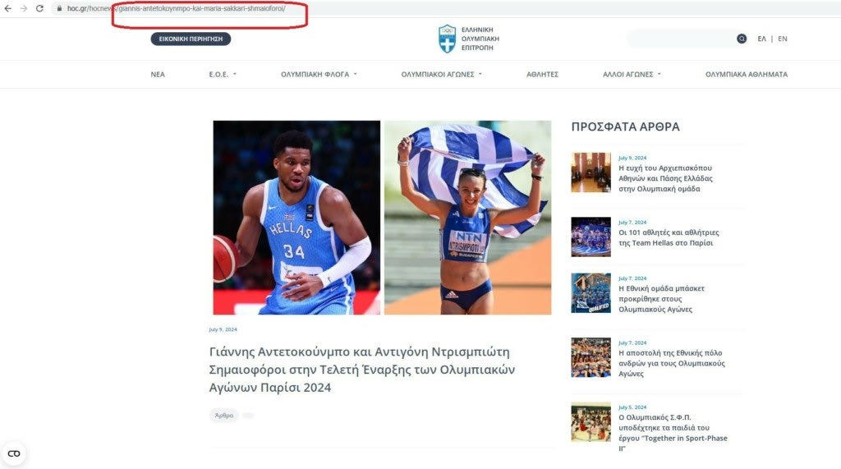The height and width of the screenshot is (469, 841).
Task: Expand the Ε.Ο.Ε. dropdown menu
Action: pyautogui.click(x=223, y=74)
